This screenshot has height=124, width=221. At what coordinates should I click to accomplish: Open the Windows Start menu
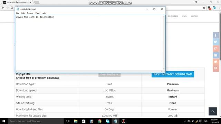coord(4,121)
